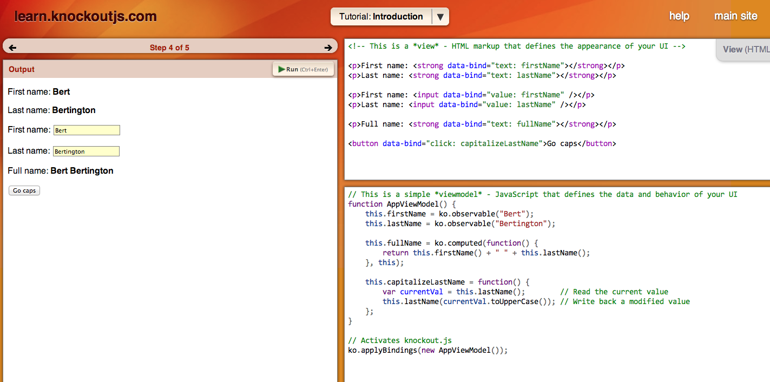The height and width of the screenshot is (382, 770).
Task: Click the Go caps button in Output
Action: tap(24, 190)
